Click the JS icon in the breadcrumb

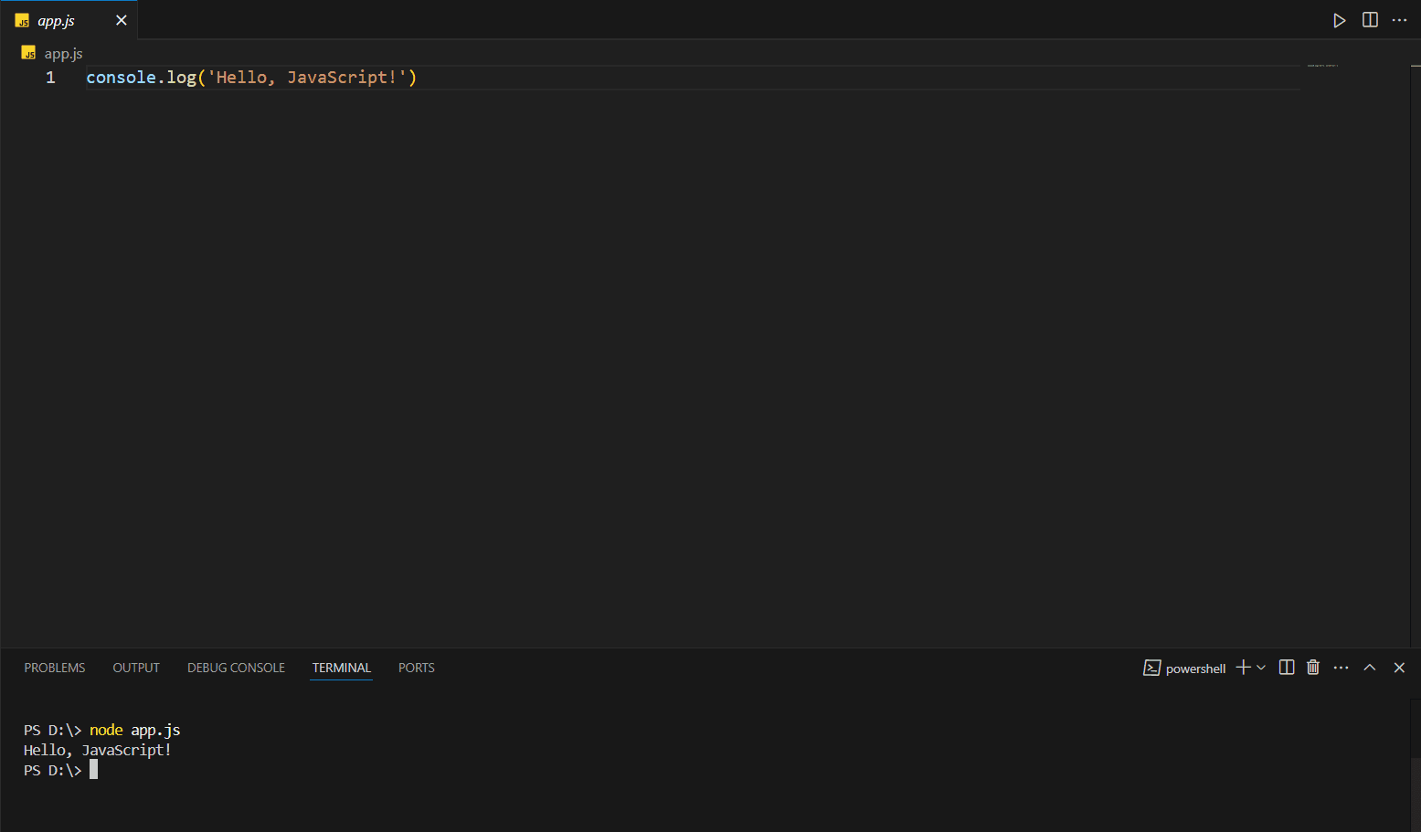(28, 53)
